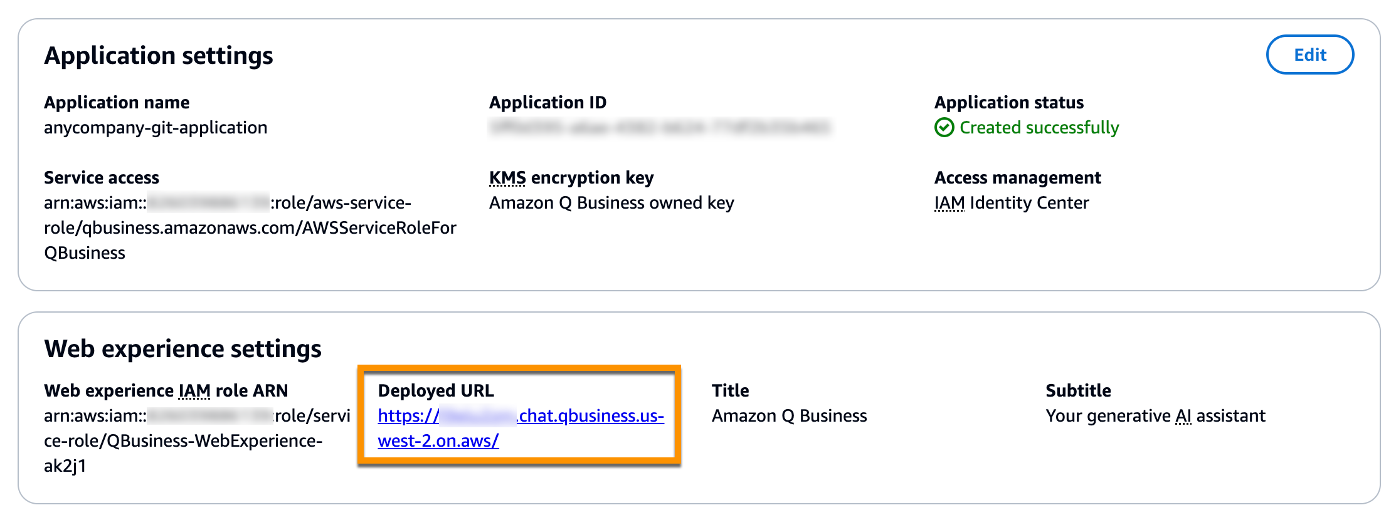Click the Deployed URL field label
Viewport: 1396px width, 515px height.
click(x=436, y=390)
